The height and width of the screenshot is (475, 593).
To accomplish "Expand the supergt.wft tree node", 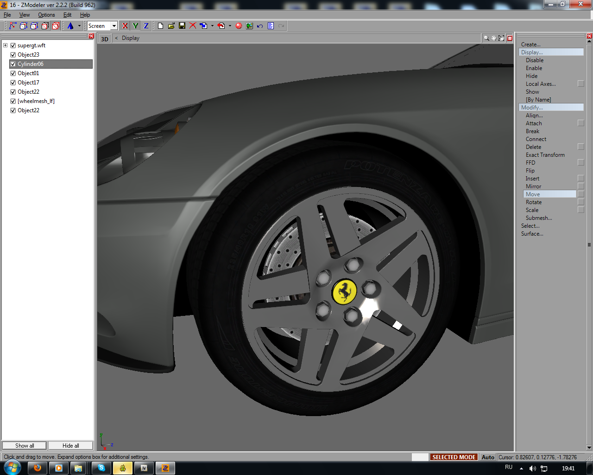I will tap(5, 45).
